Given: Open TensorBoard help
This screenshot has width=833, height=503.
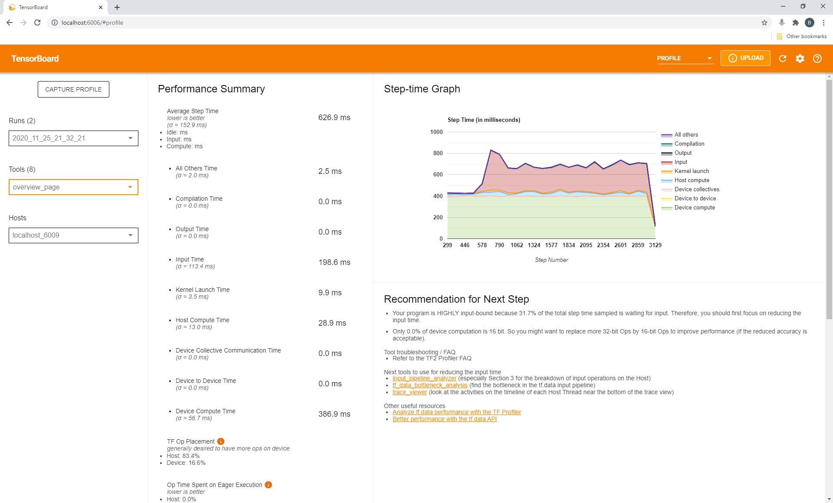Looking at the screenshot, I should 817,58.
